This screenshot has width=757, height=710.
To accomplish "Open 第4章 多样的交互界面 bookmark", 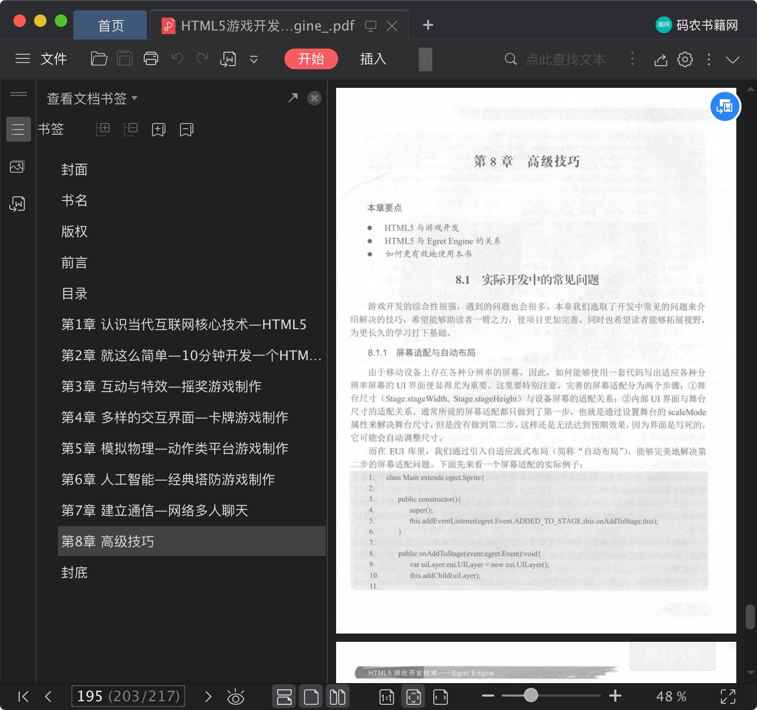I will 175,418.
